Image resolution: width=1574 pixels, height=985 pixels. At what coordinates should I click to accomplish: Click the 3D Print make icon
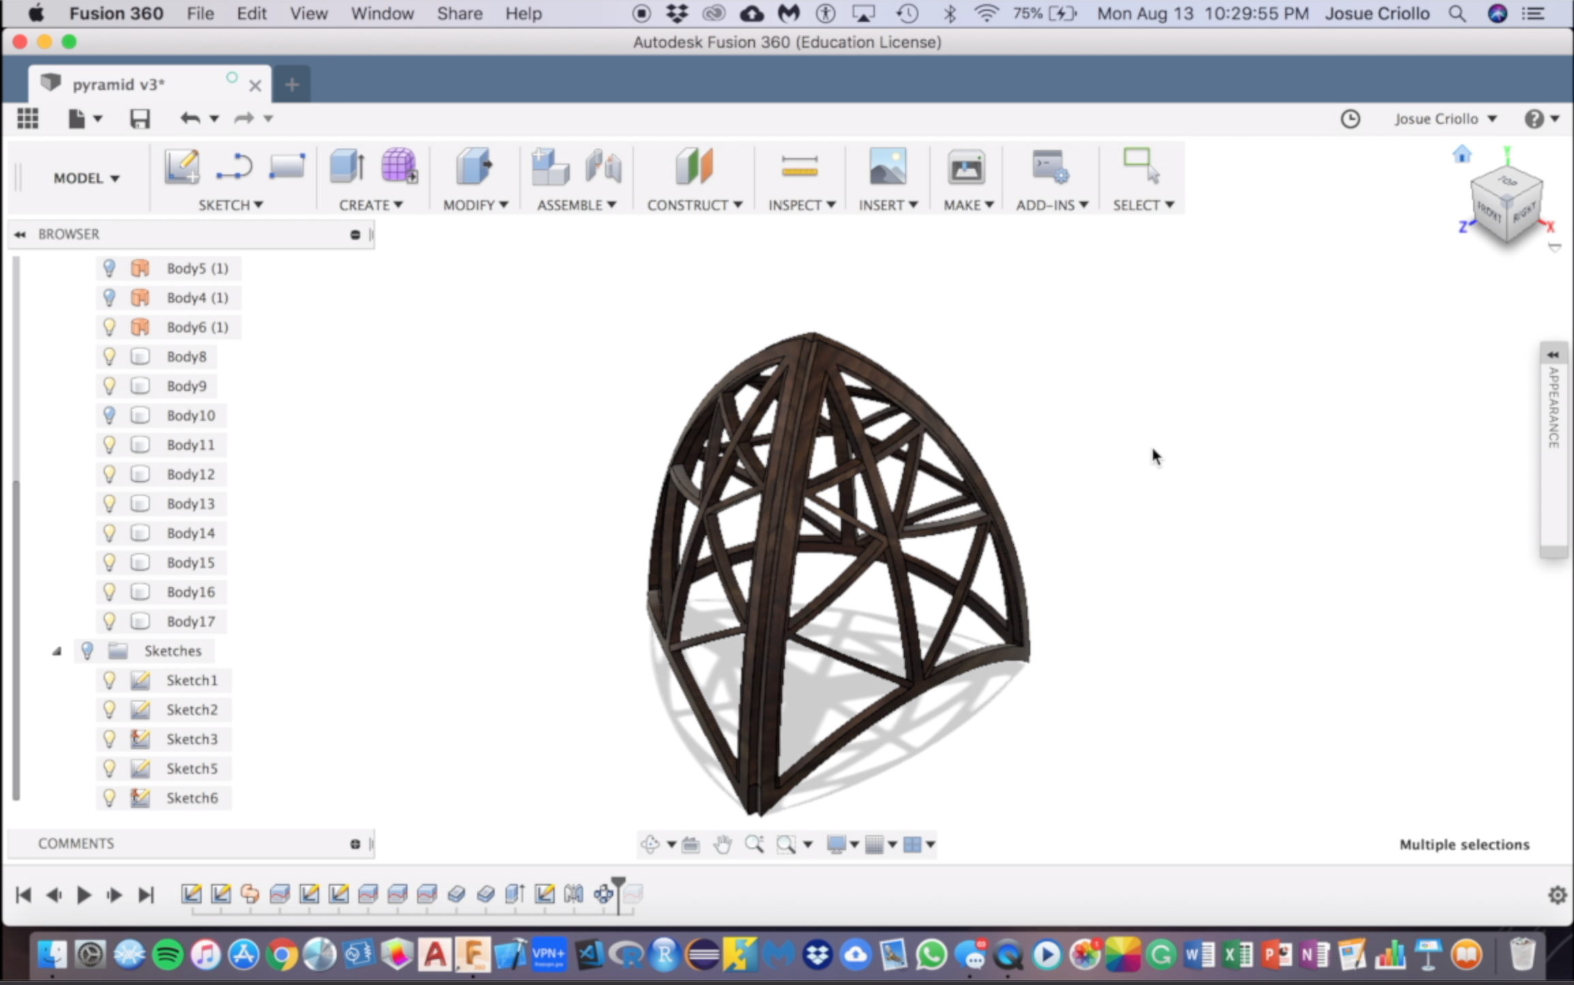pos(966,167)
